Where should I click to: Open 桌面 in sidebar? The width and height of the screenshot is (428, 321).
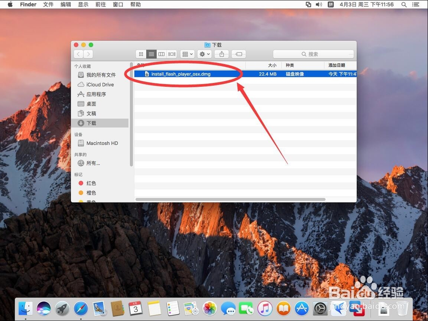point(100,104)
